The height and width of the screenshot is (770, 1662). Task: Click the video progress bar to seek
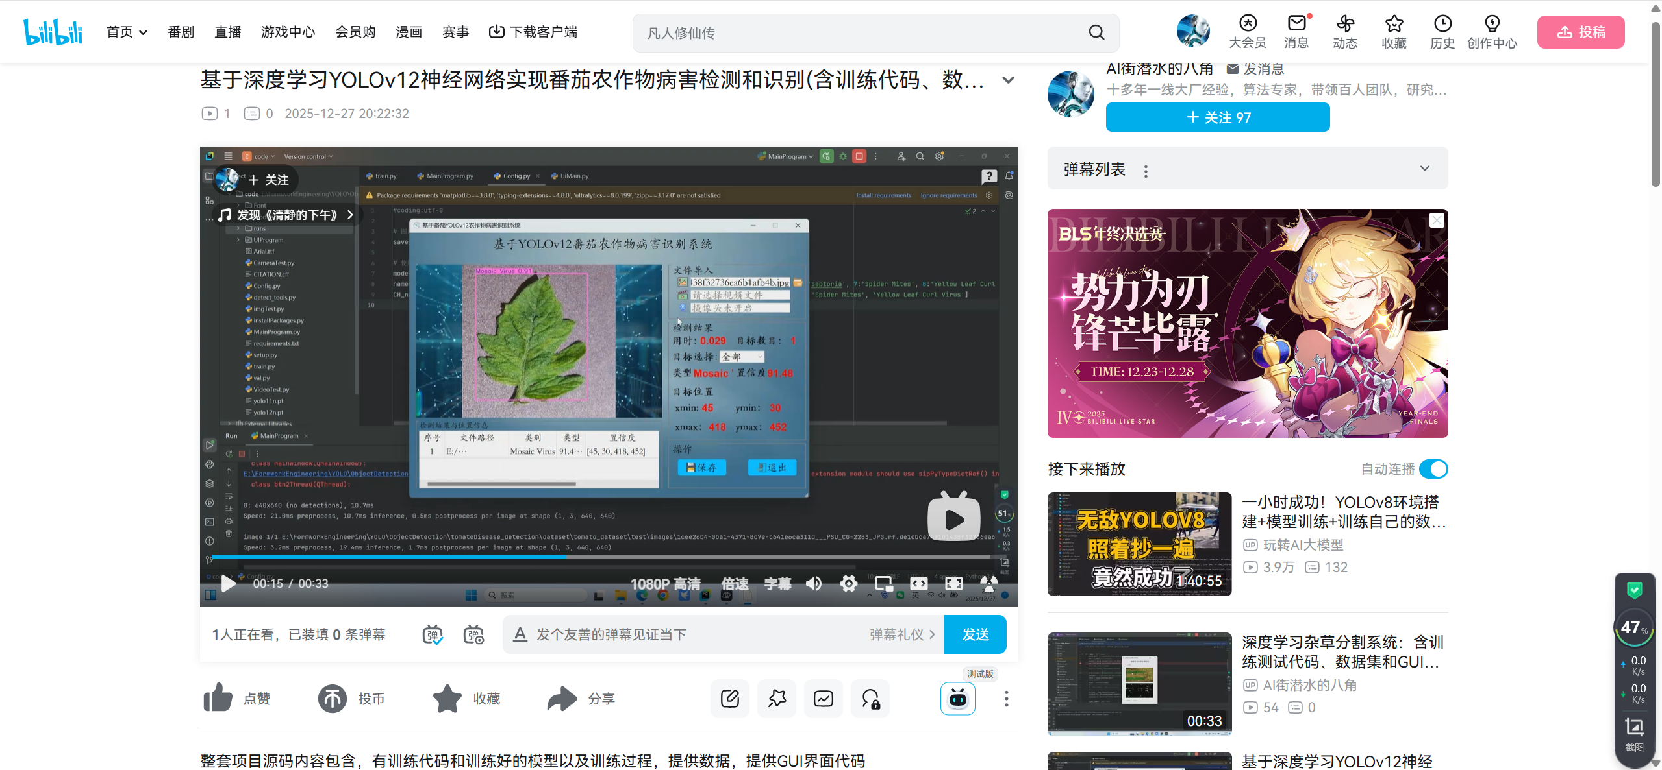(x=714, y=557)
